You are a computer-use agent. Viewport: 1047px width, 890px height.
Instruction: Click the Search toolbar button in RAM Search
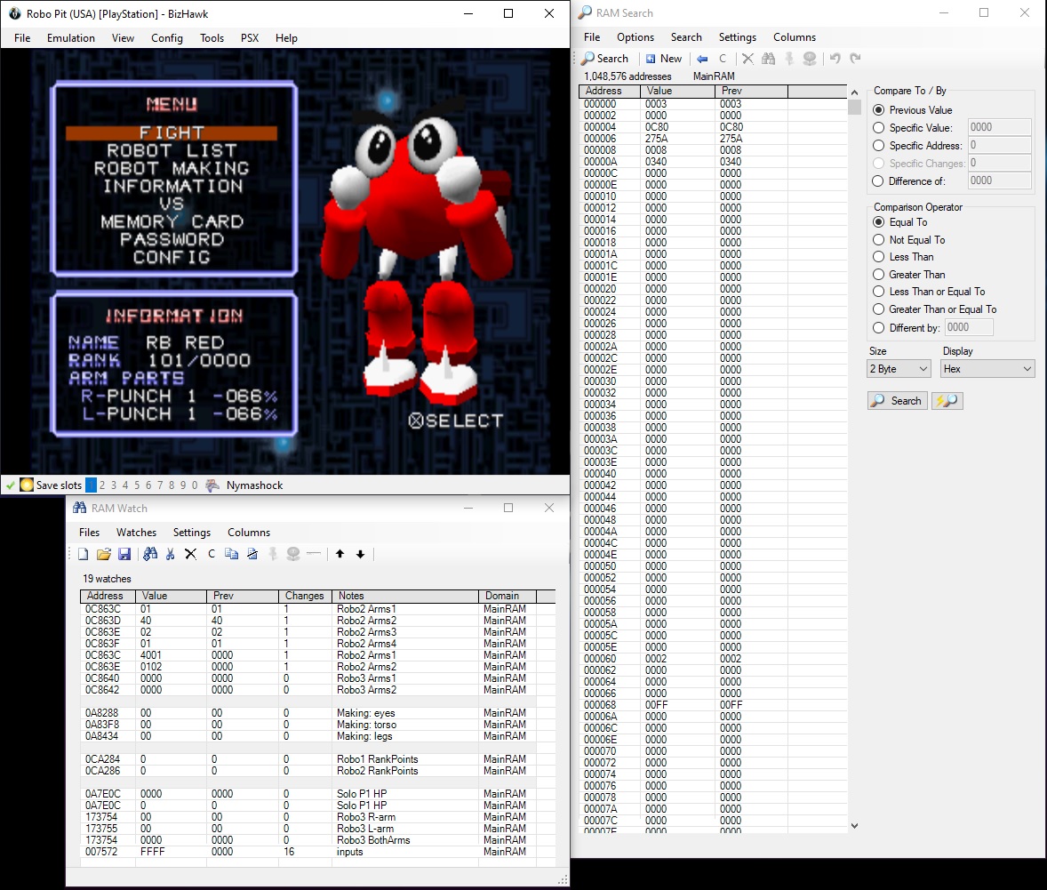605,59
